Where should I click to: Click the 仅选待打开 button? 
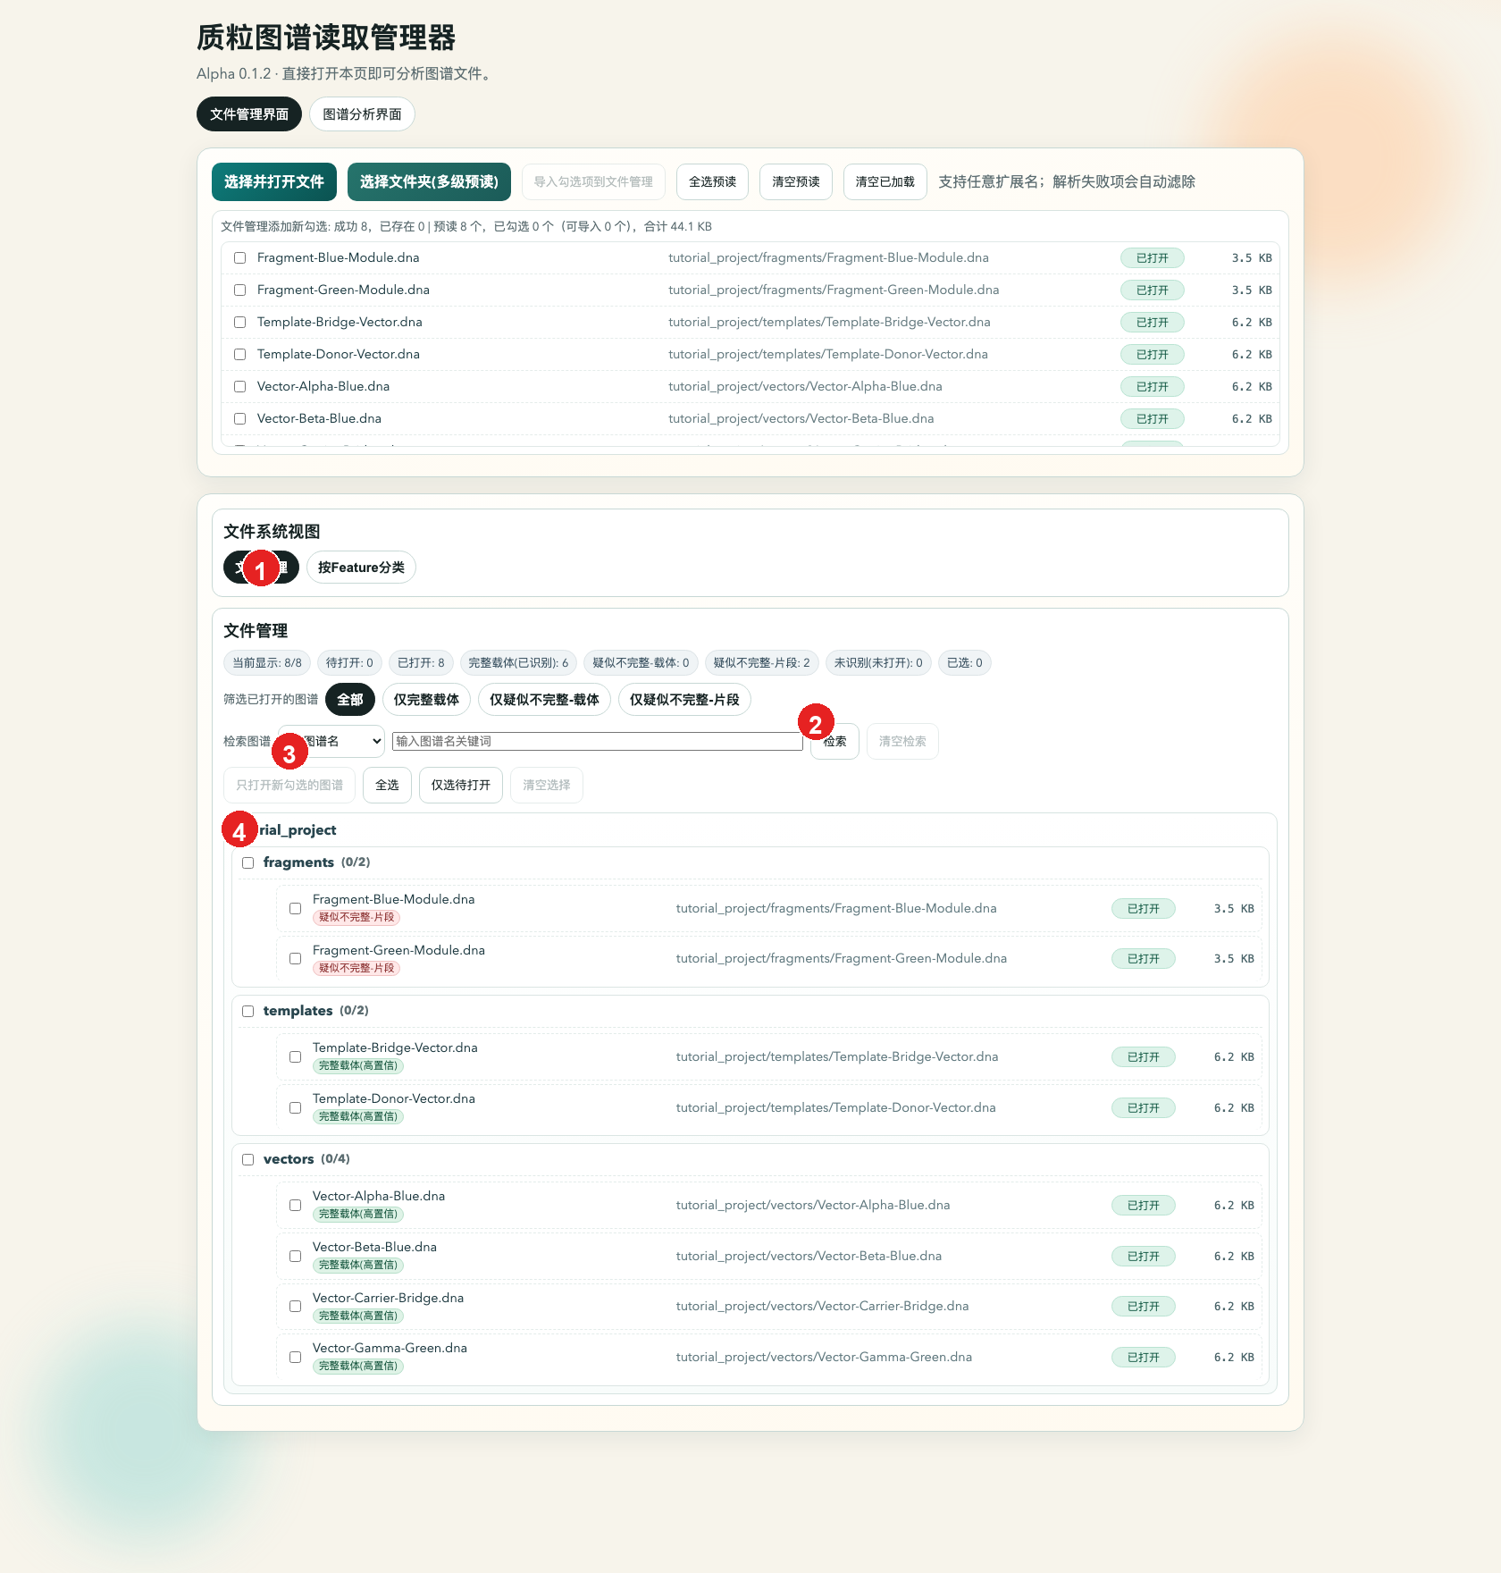click(460, 786)
